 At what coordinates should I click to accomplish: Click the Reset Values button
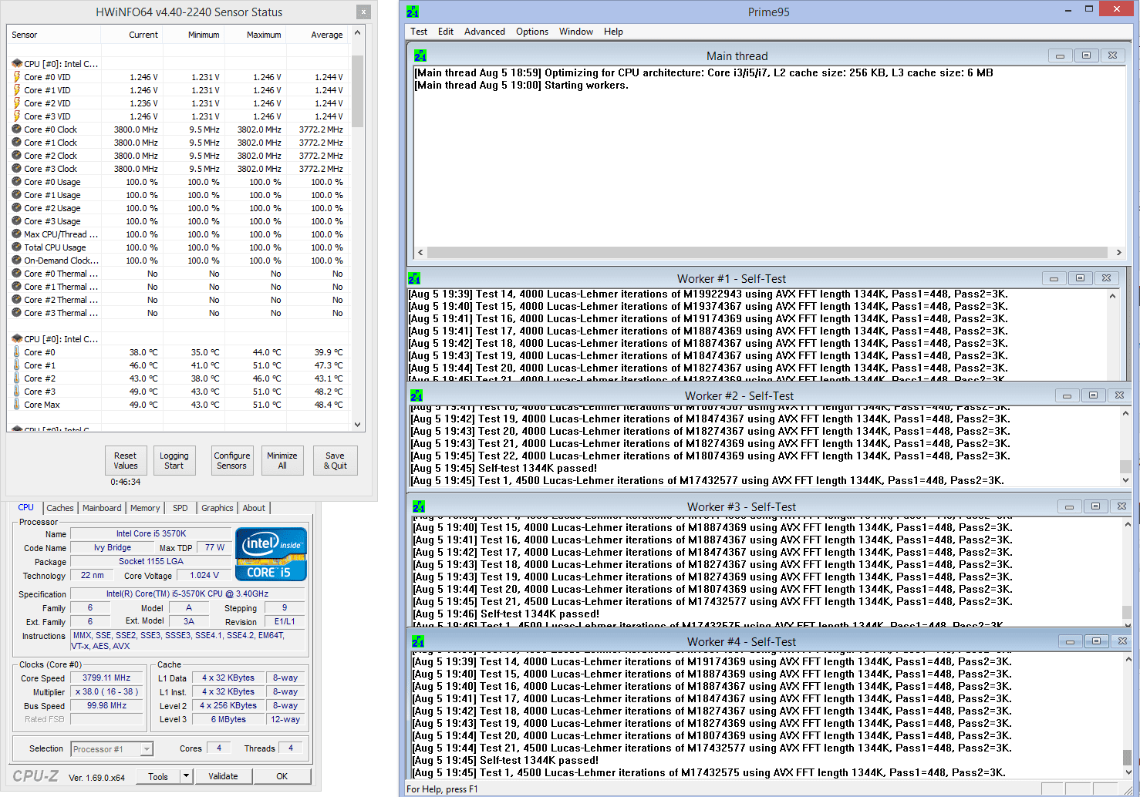[x=126, y=460]
